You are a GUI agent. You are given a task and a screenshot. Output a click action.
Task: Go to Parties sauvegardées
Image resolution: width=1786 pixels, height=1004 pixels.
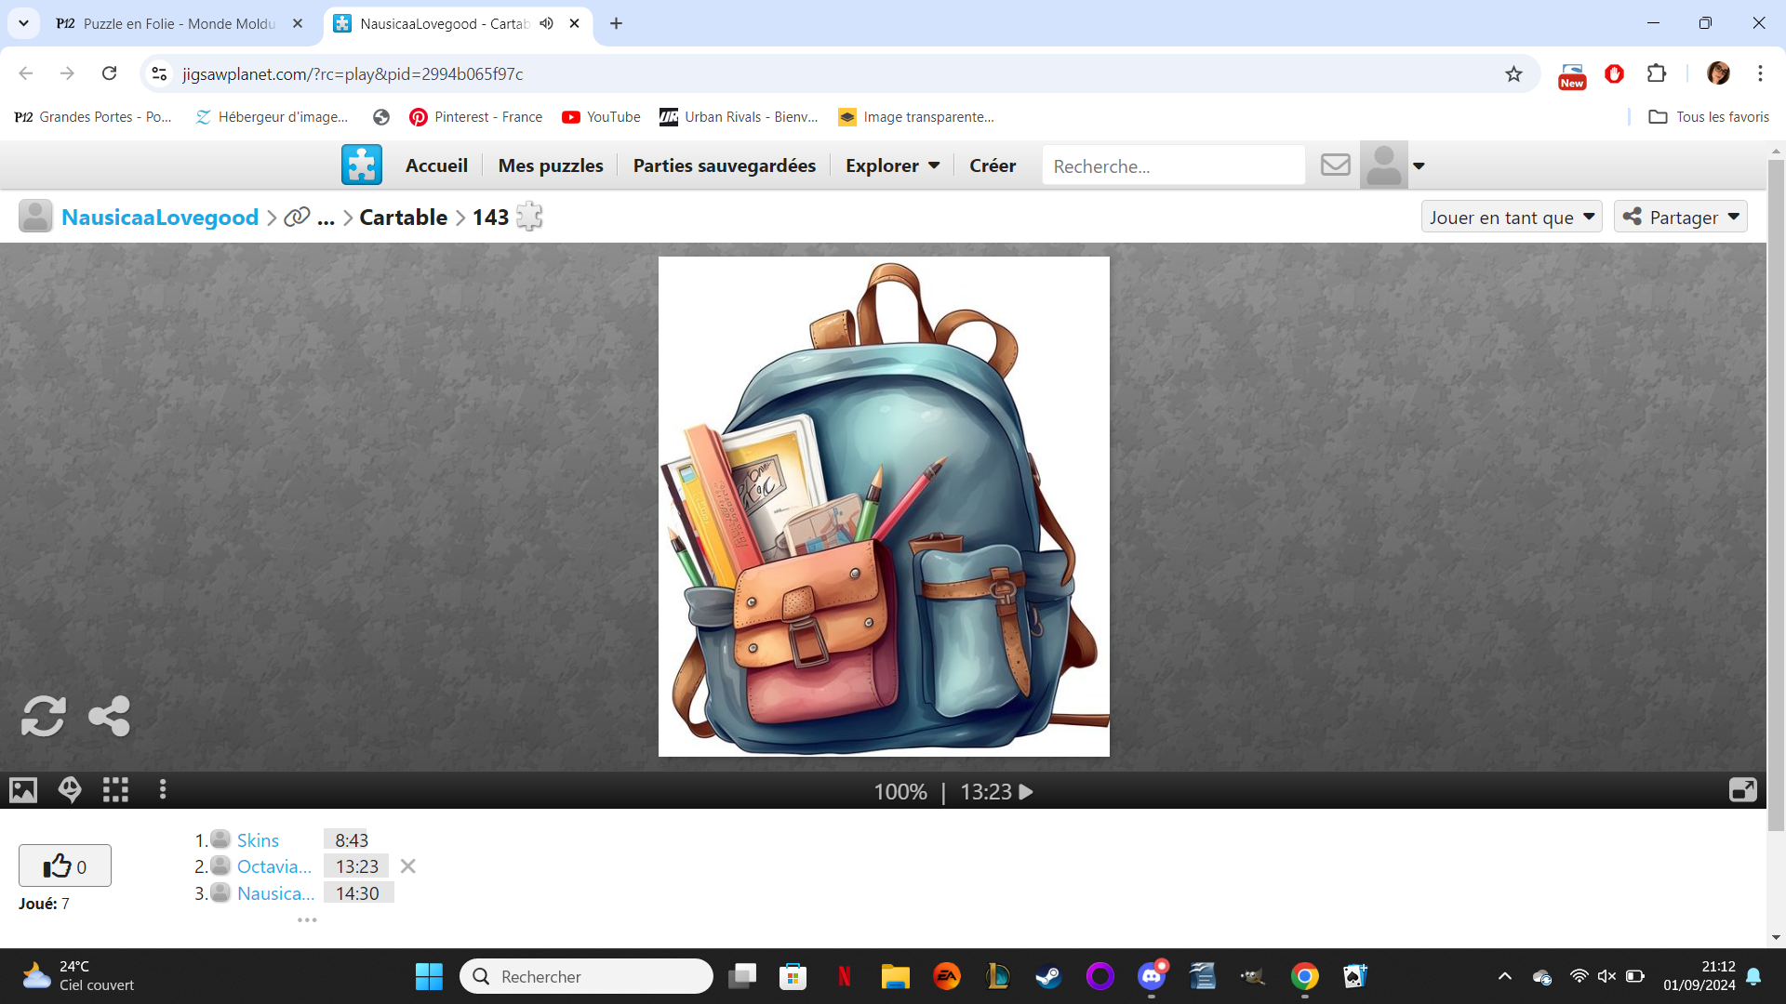tap(724, 165)
